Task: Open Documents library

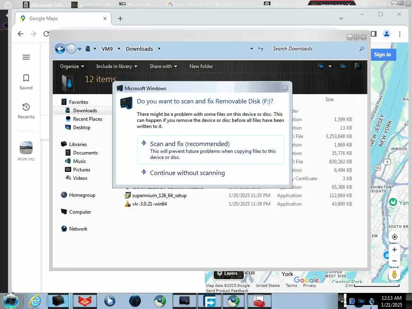Action: tap(85, 152)
